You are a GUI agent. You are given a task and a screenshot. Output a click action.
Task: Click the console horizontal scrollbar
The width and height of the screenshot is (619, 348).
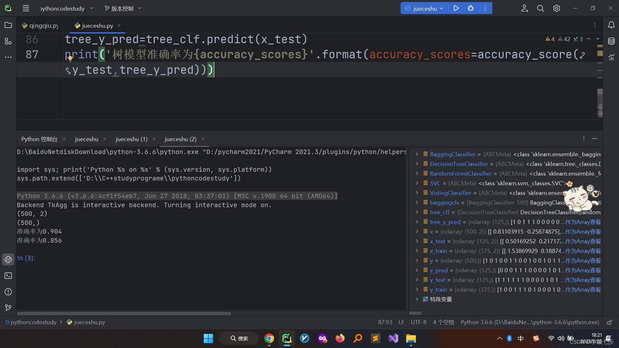point(124,313)
